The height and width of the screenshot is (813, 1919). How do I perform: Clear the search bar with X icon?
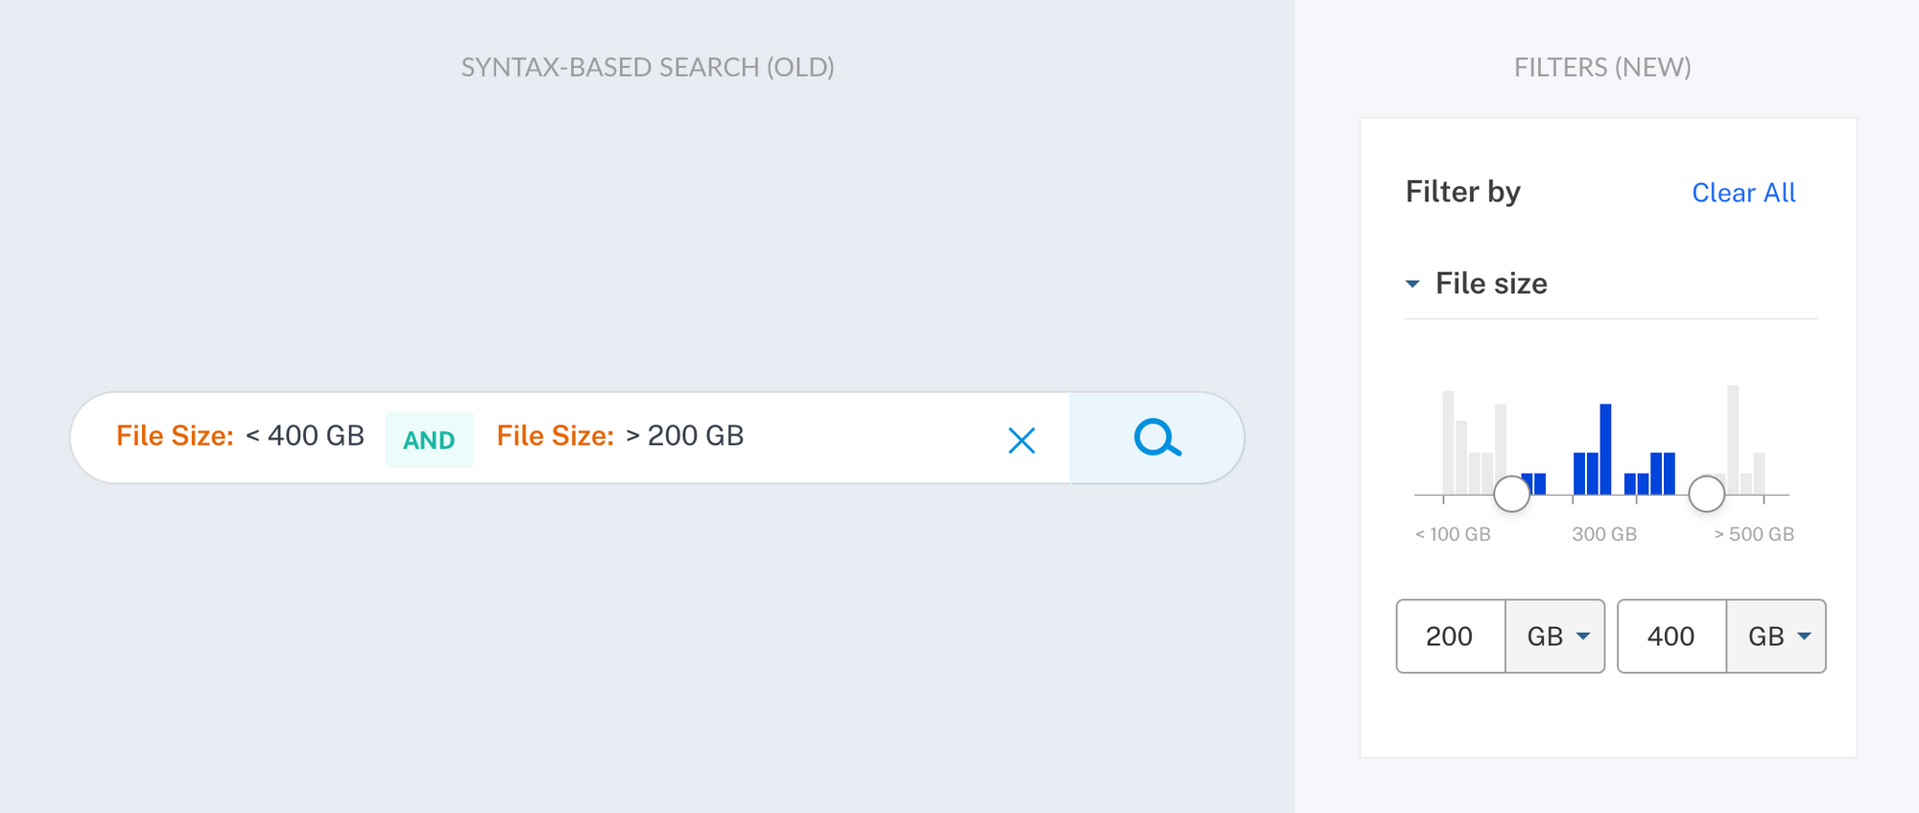click(1022, 440)
